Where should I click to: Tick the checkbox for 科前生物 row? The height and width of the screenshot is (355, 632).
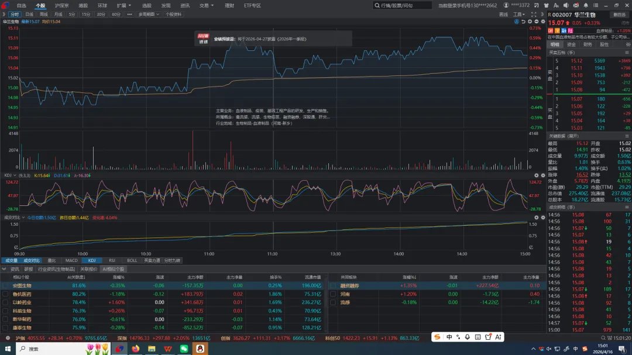click(x=5, y=311)
